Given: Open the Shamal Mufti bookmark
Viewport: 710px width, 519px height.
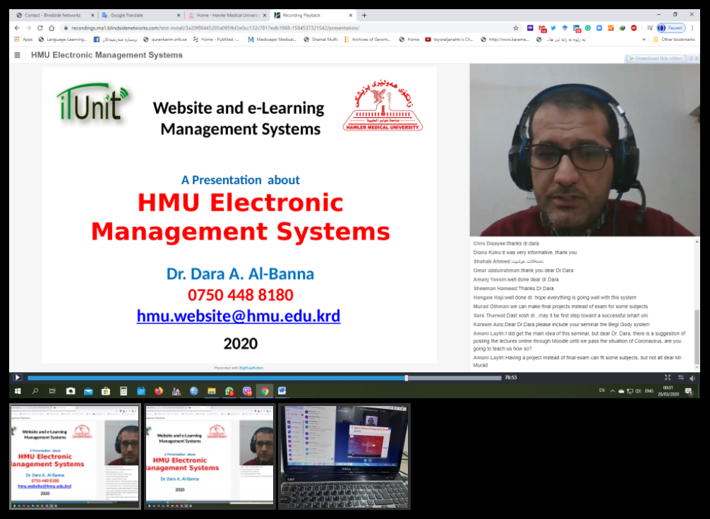Looking at the screenshot, I should 320,40.
